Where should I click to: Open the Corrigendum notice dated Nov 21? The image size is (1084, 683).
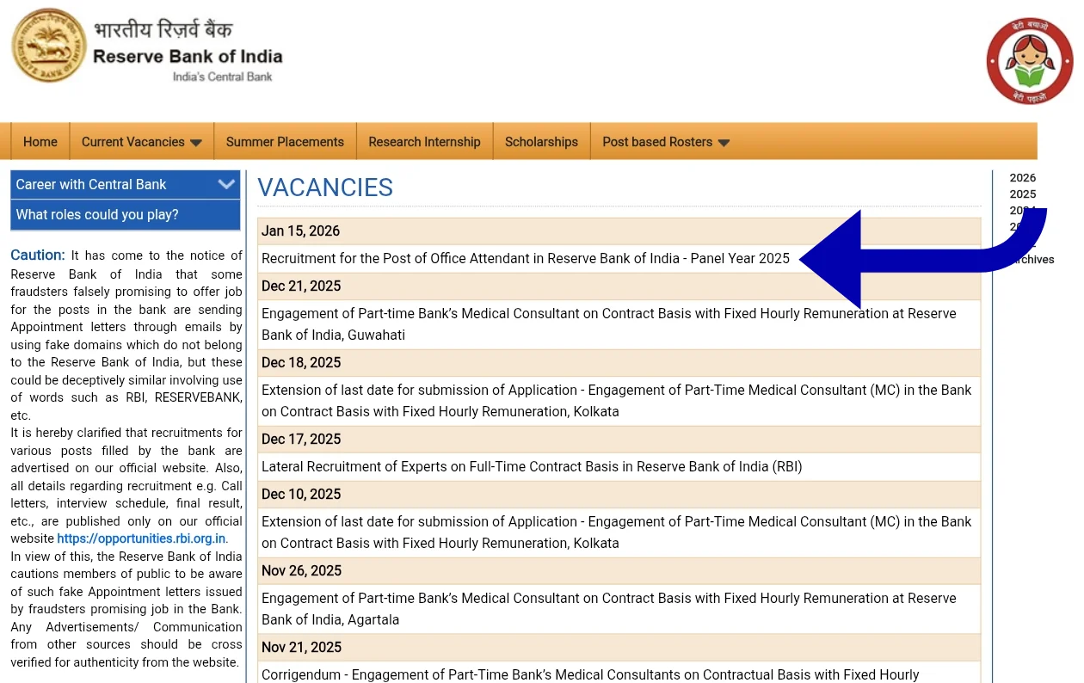590,675
